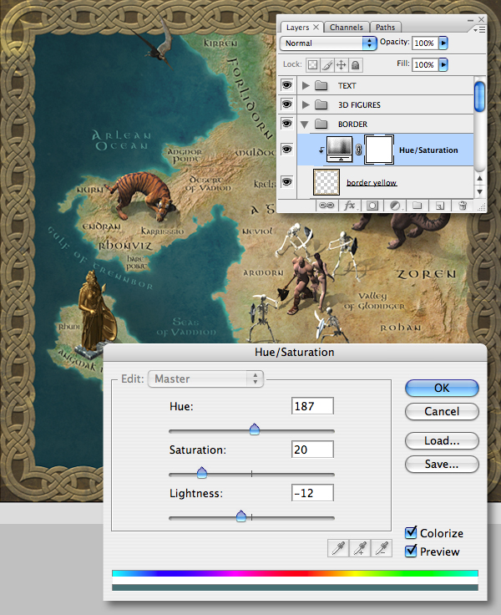Click the Save... button
Viewport: 501px width, 615px height.
point(442,465)
